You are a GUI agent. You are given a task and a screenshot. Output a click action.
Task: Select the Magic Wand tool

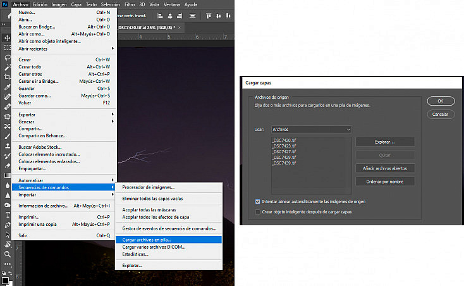tap(7, 67)
